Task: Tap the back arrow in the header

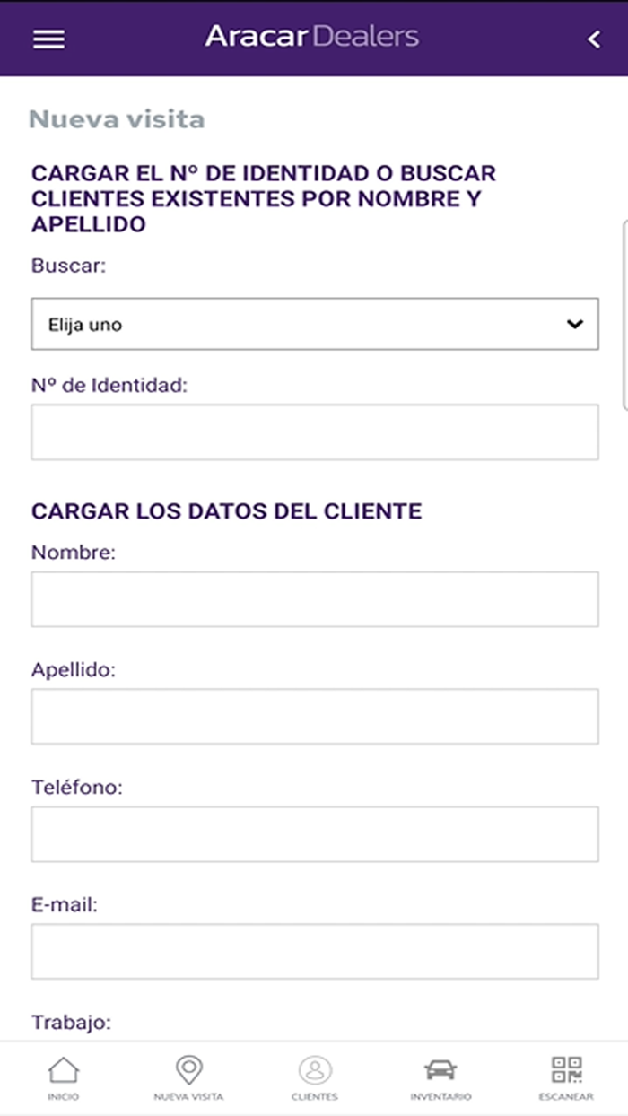Action: click(592, 39)
